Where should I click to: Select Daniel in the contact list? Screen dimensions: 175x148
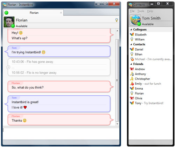tap(150, 49)
